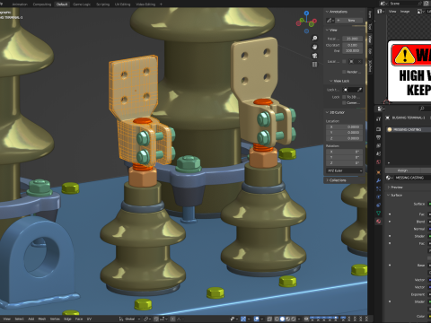Expand the Collections panel
431x323 pixels.
pos(327,180)
